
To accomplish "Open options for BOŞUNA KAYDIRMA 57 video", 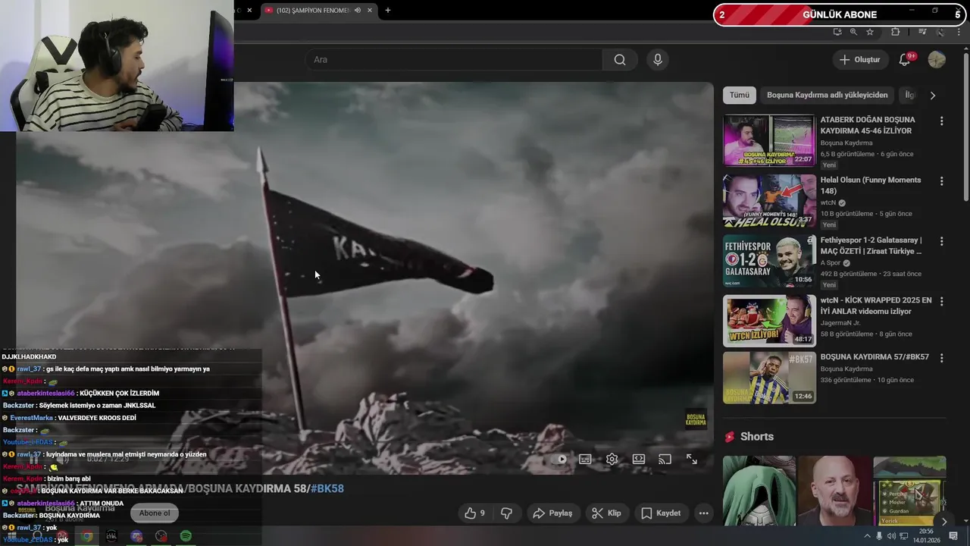I will pyautogui.click(x=942, y=358).
